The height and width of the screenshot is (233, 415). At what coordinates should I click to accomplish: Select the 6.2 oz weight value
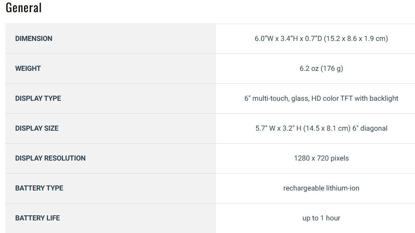point(309,68)
